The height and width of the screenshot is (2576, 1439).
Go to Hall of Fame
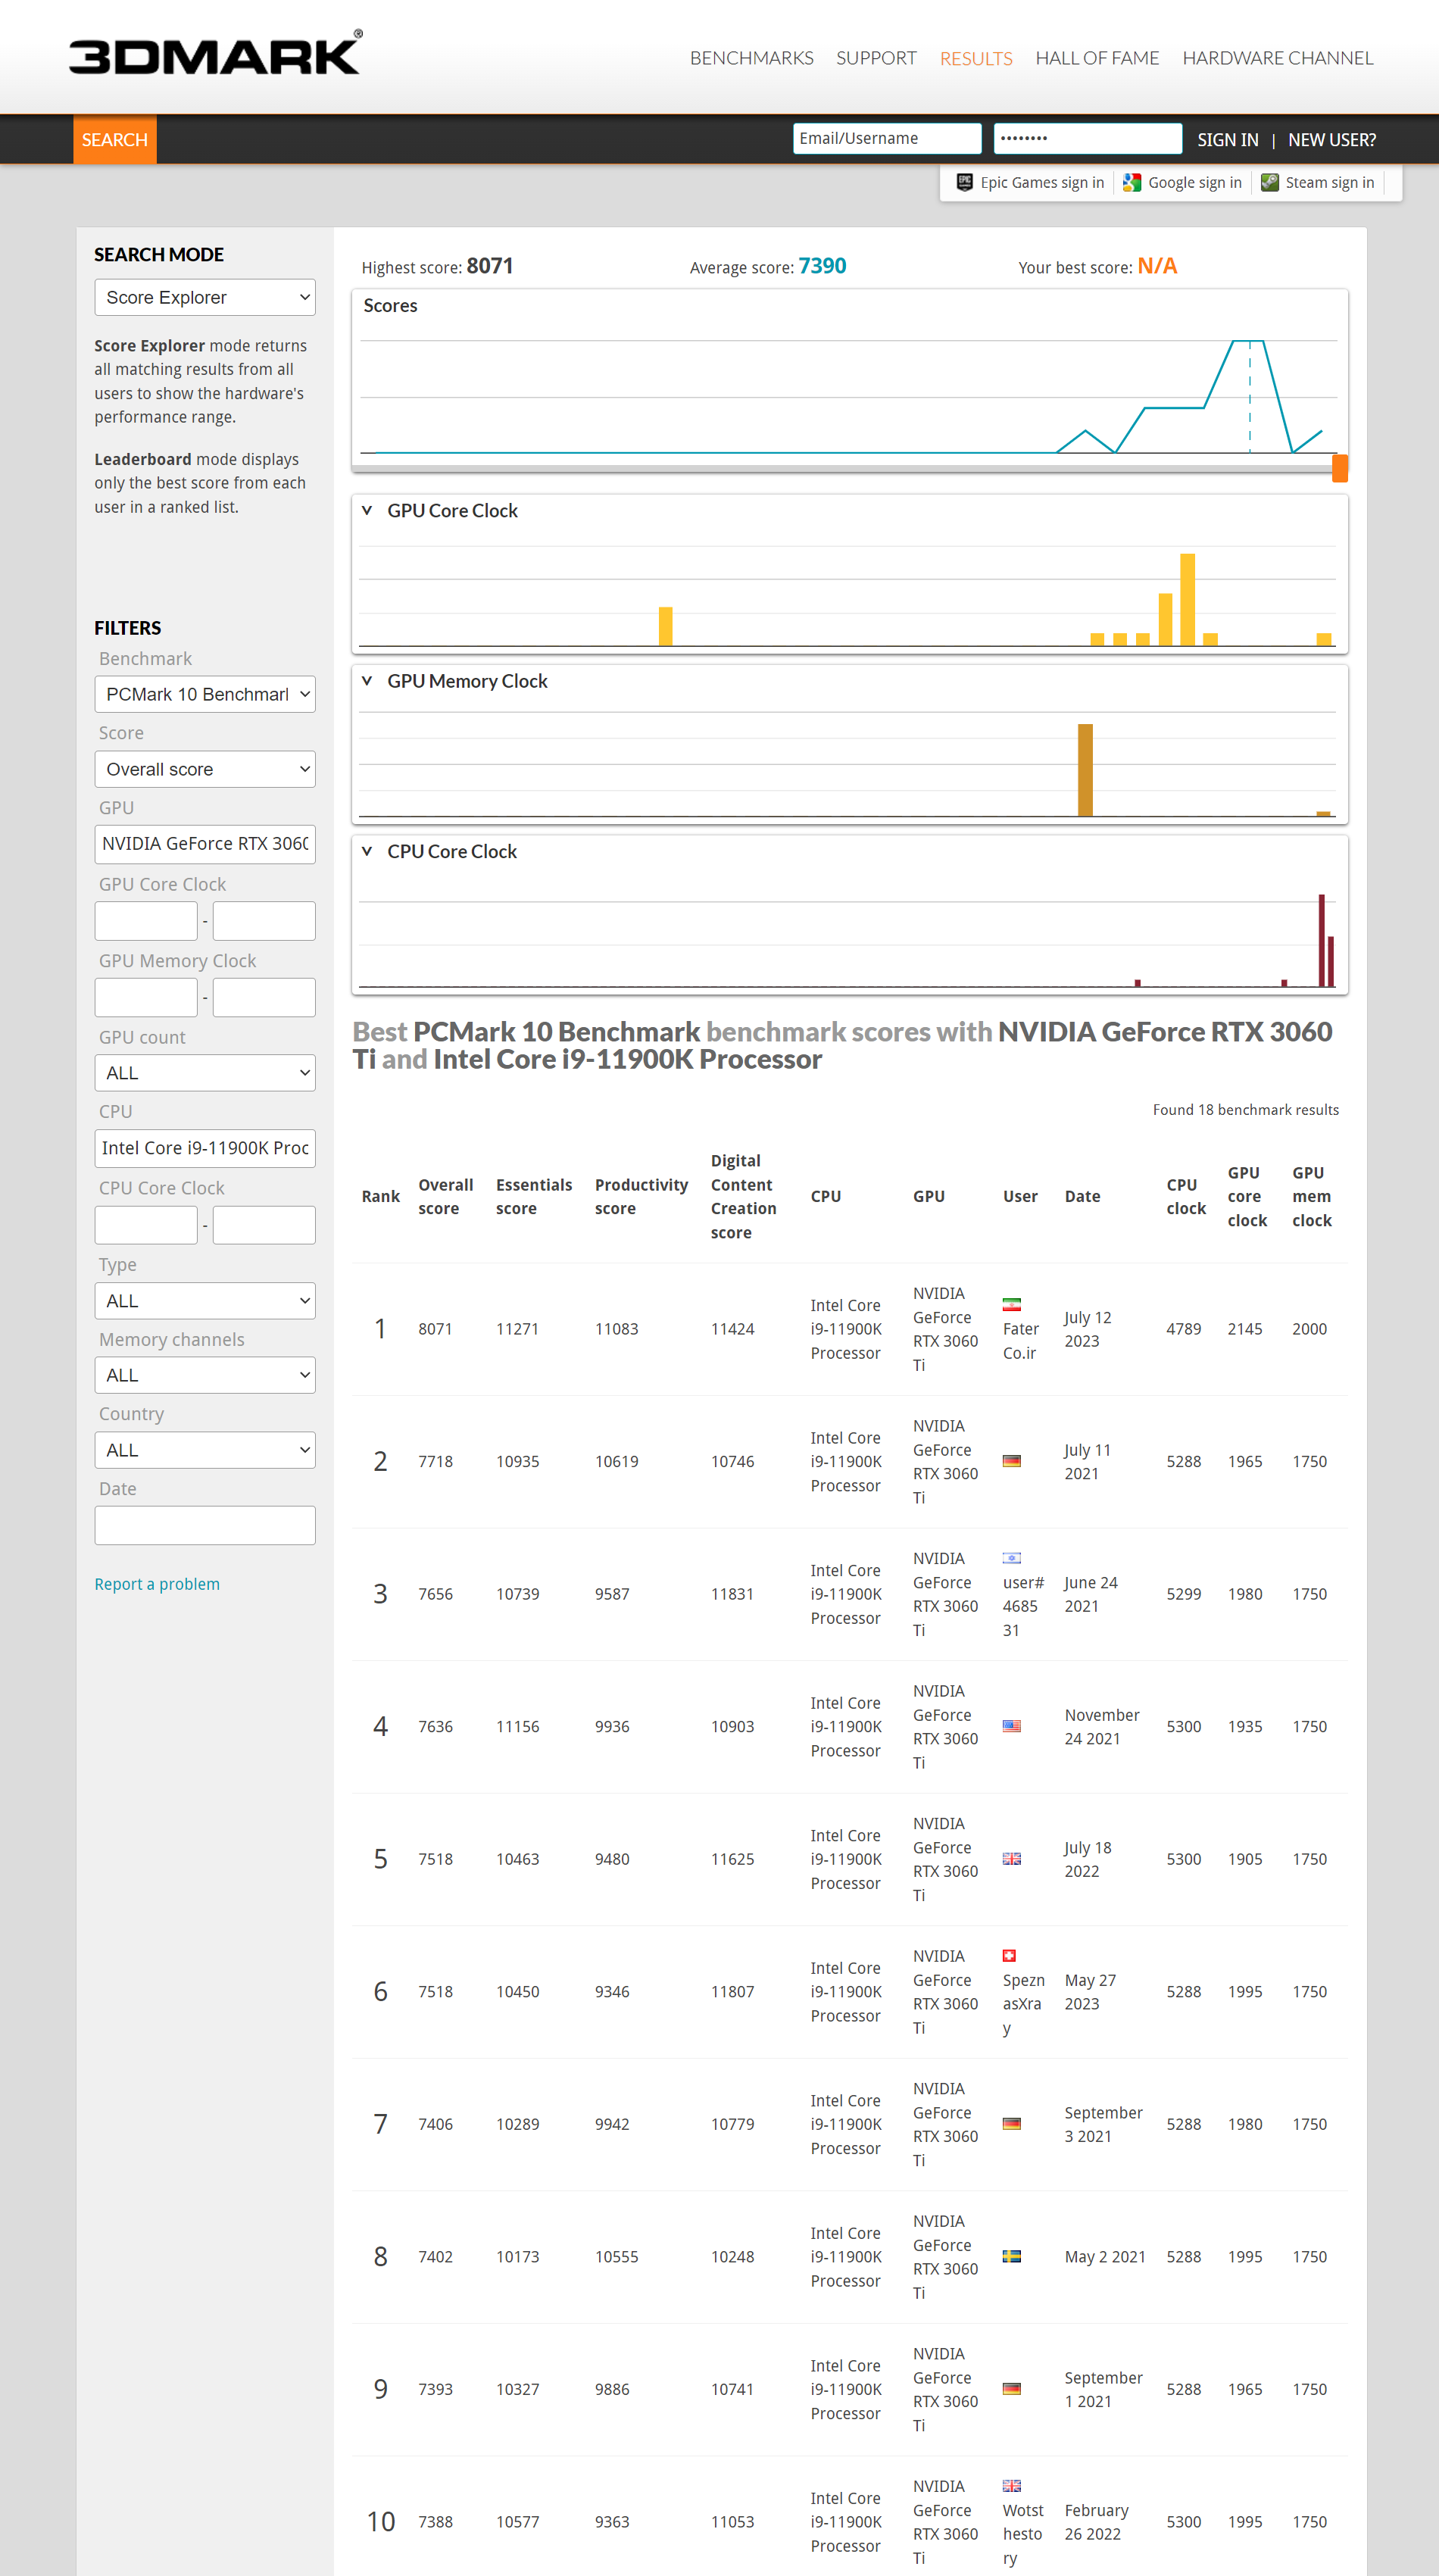(x=1097, y=58)
